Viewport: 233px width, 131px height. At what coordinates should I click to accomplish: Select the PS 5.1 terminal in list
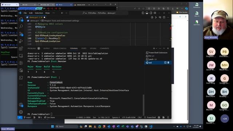pos(158,56)
